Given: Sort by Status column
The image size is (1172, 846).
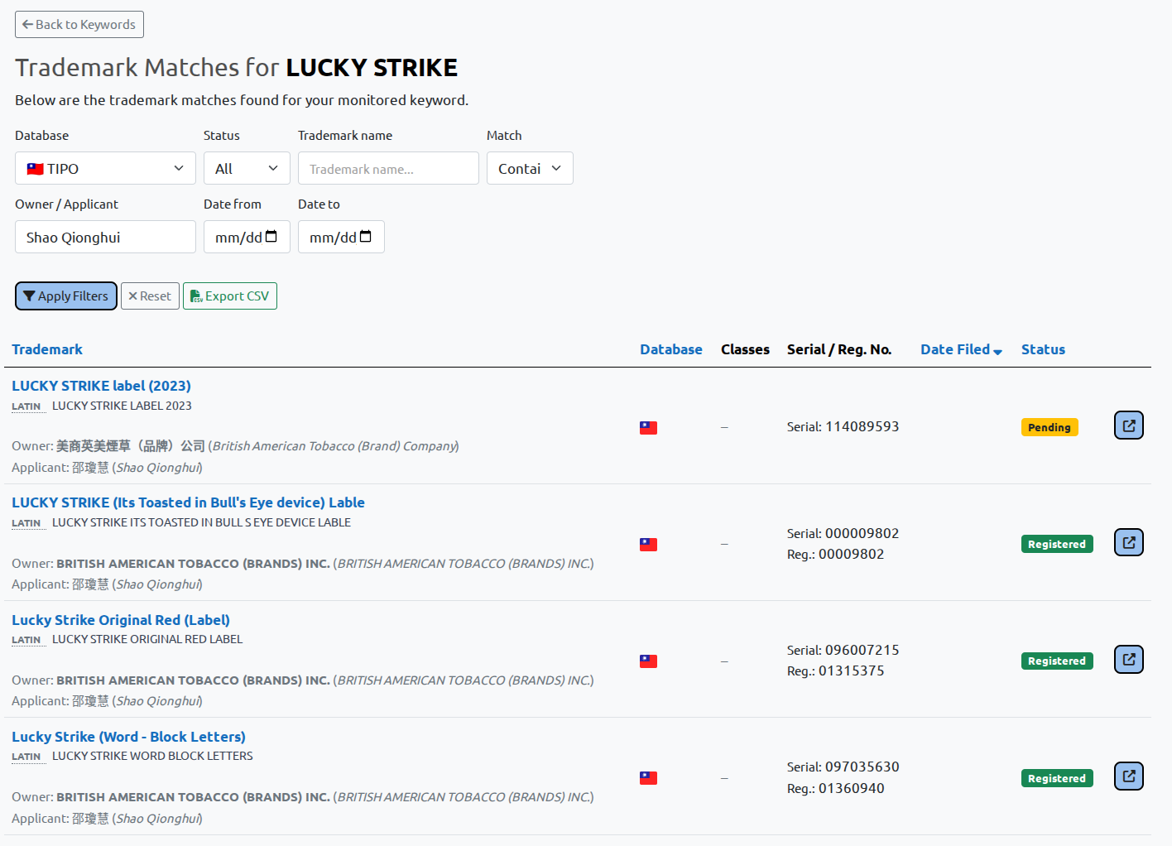Looking at the screenshot, I should click(x=1043, y=349).
